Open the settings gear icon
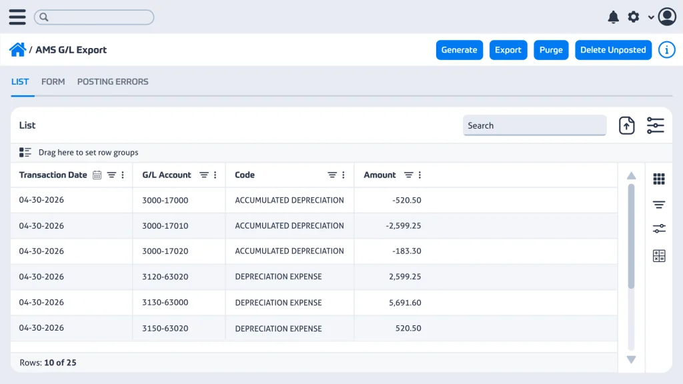The height and width of the screenshot is (384, 683). tap(634, 17)
